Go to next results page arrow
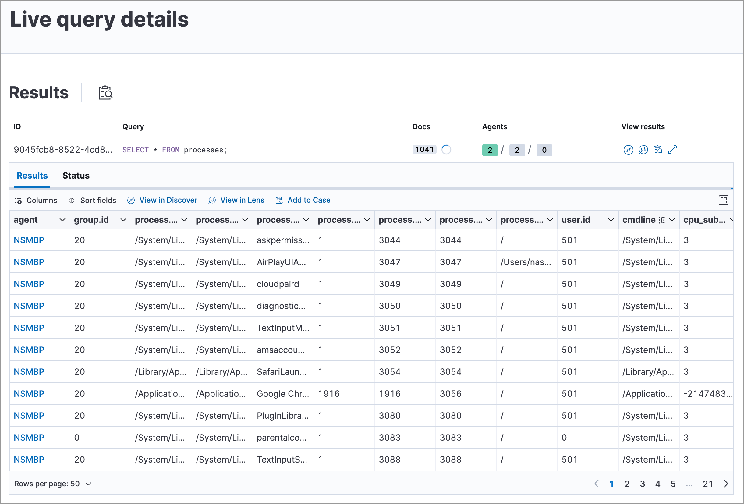This screenshot has width=744, height=504. 726,484
